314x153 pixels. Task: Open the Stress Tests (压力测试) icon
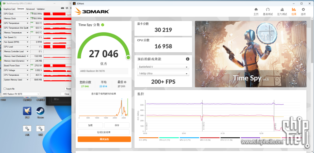point(282,10)
